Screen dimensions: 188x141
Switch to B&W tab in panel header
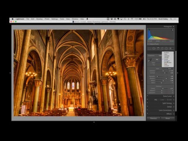[169, 100]
